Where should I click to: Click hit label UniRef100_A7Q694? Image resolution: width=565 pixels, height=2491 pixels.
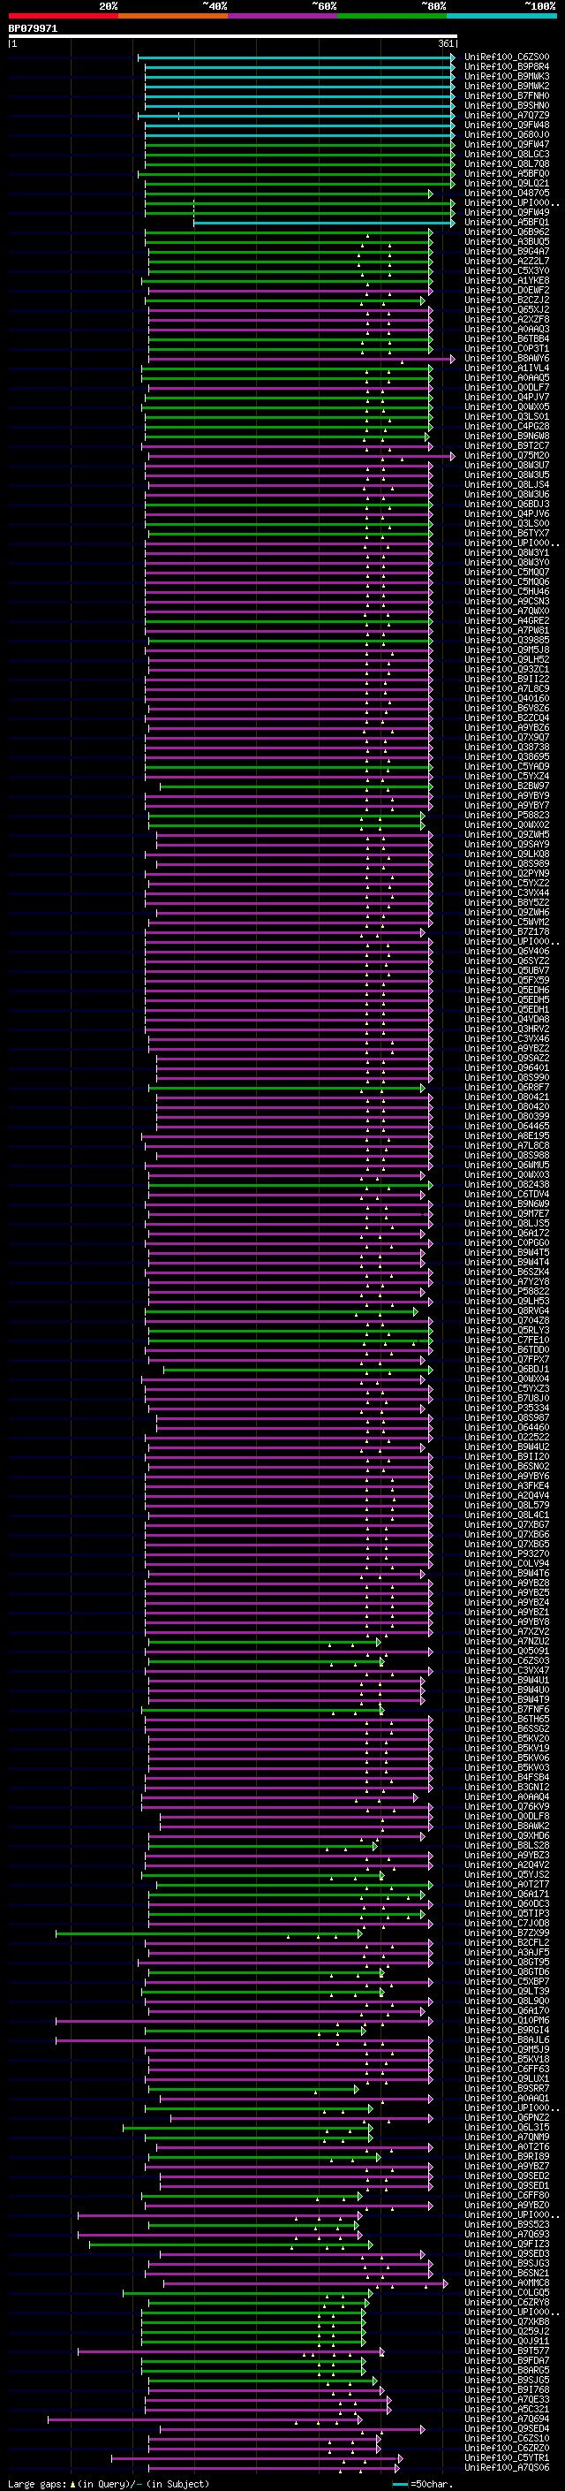pos(507,2419)
